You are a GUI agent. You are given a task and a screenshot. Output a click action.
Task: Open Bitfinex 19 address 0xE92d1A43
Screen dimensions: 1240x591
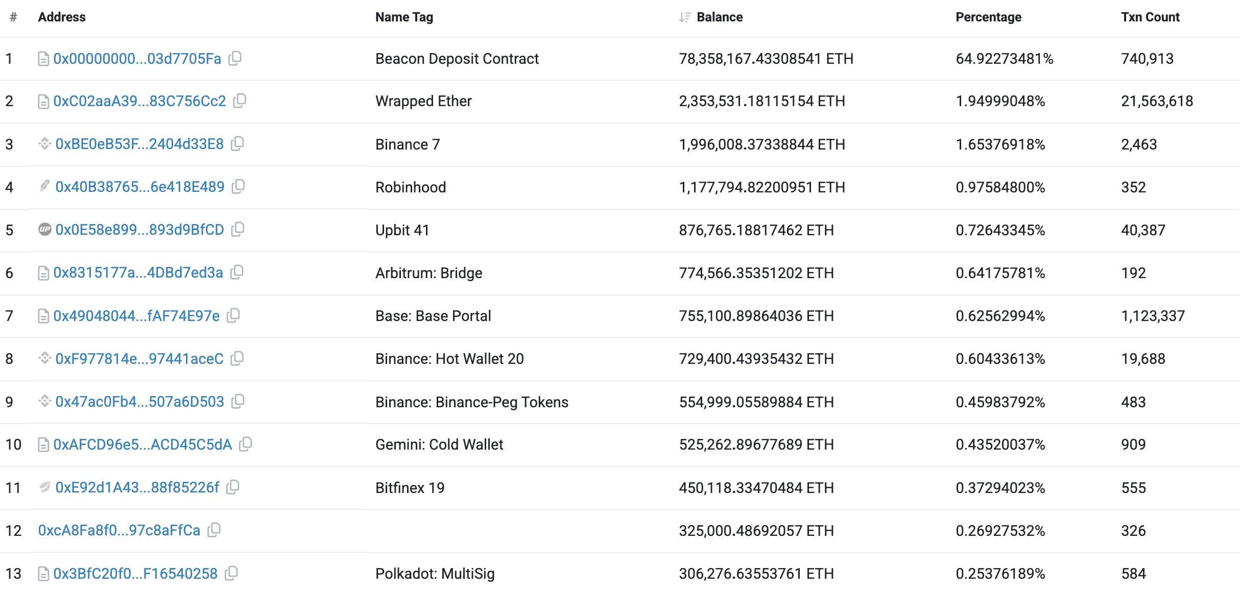(x=137, y=487)
